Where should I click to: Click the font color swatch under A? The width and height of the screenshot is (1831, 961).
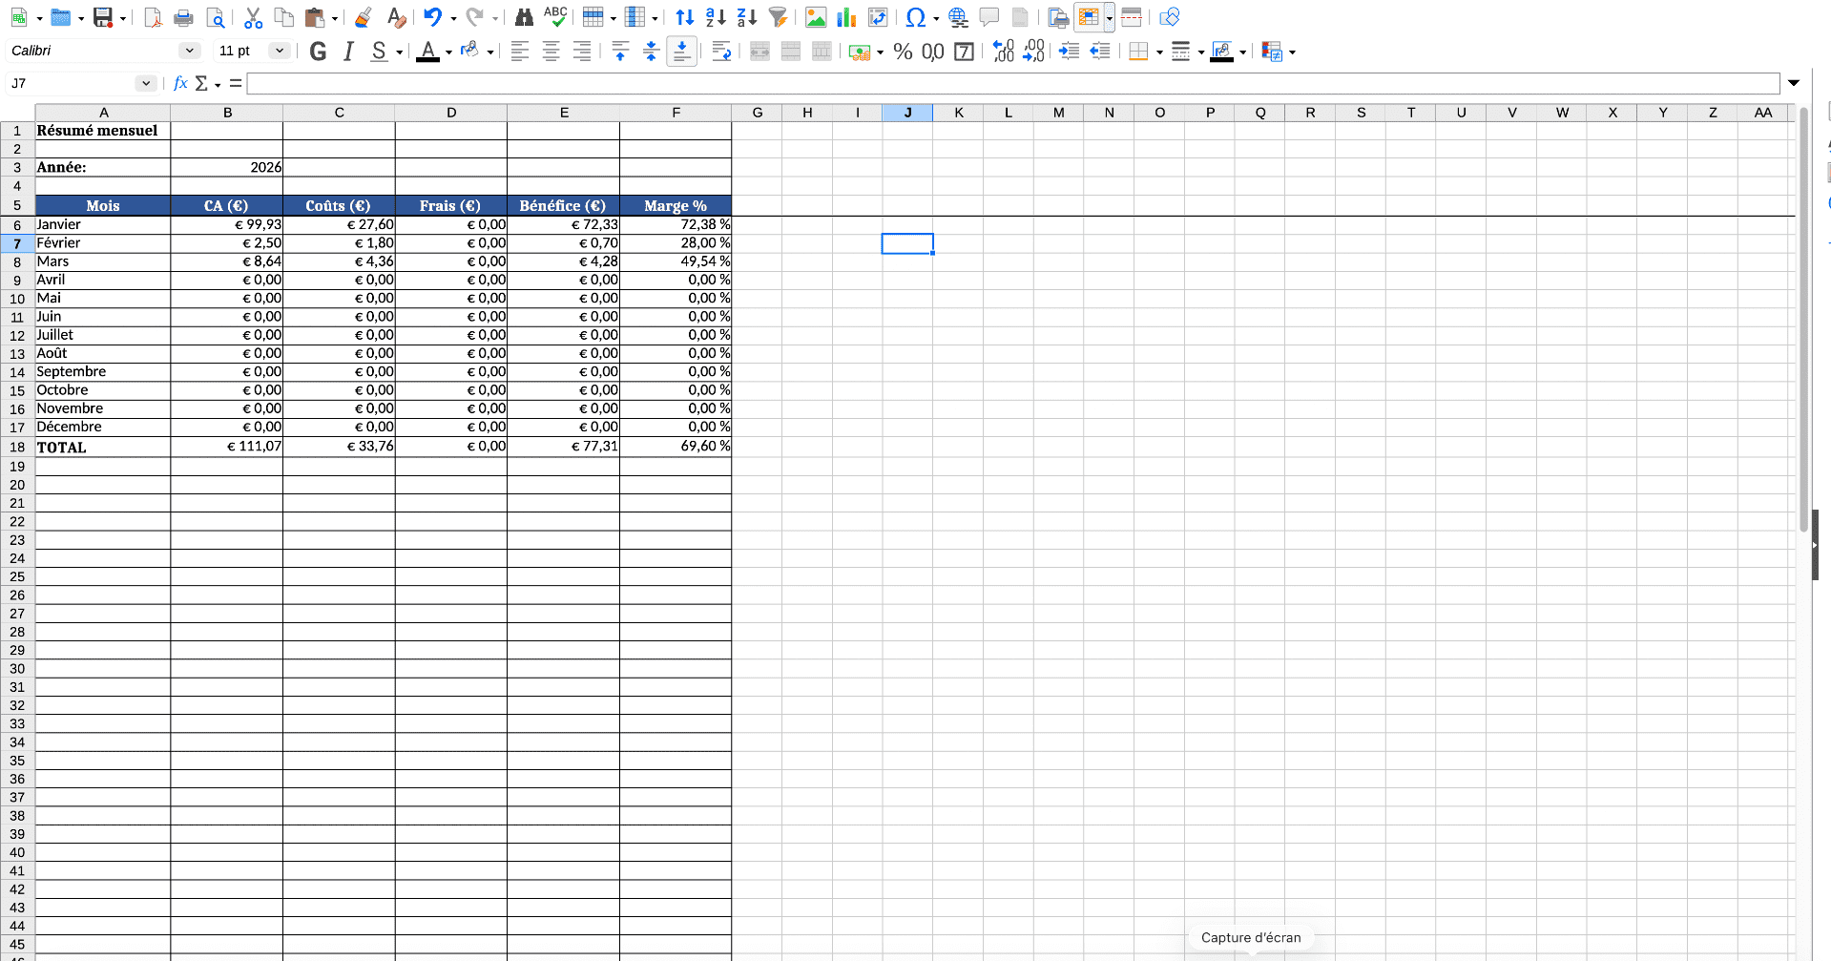(428, 52)
